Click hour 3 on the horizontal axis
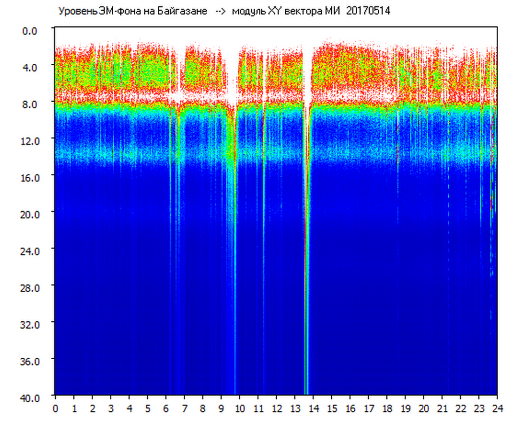The width and height of the screenshot is (515, 422). [111, 408]
